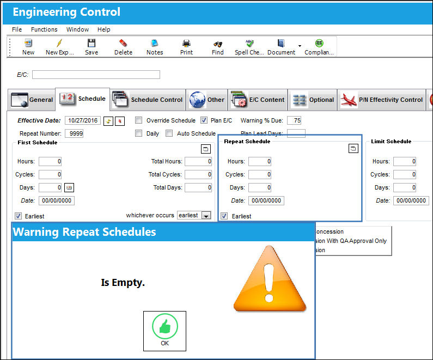Click the Limit Schedule Cycles field
Screen dimensions: 433x360
tap(405, 174)
